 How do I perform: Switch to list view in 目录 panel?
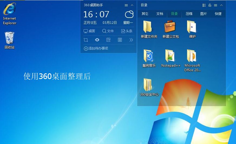[x=204, y=5]
